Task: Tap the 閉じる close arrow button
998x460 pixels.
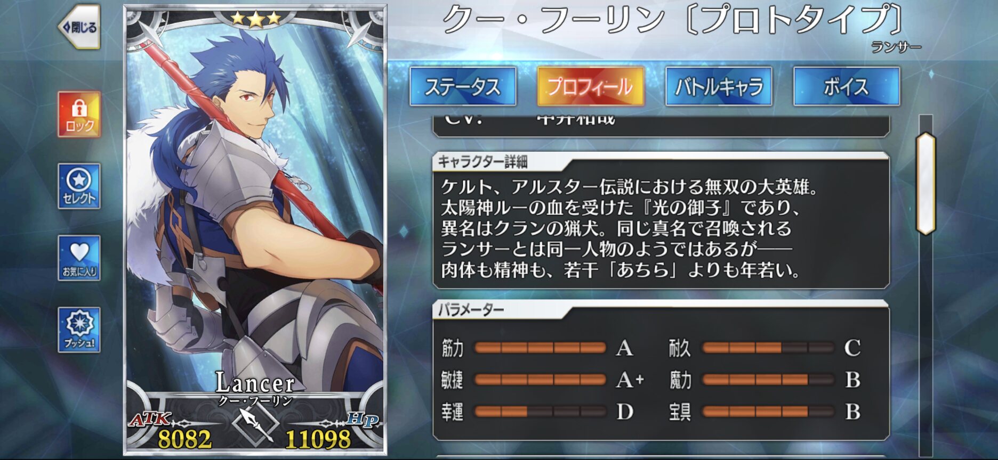Action: coord(80,27)
